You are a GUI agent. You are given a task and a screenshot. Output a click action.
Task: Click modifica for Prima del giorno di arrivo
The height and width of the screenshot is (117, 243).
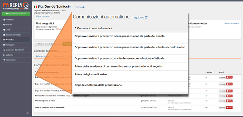click(222, 101)
